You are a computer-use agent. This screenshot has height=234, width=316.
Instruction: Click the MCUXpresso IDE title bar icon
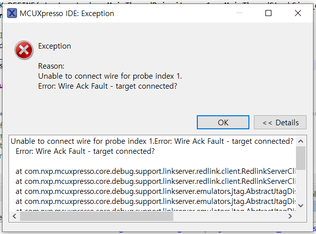(x=12, y=13)
